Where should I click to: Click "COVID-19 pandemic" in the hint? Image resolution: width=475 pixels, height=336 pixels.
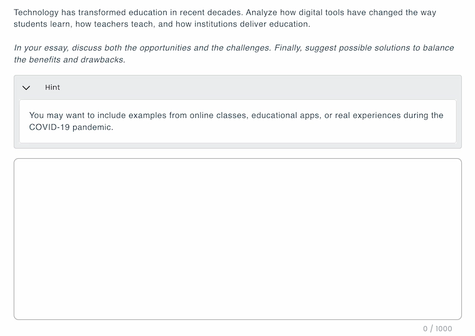coord(70,127)
